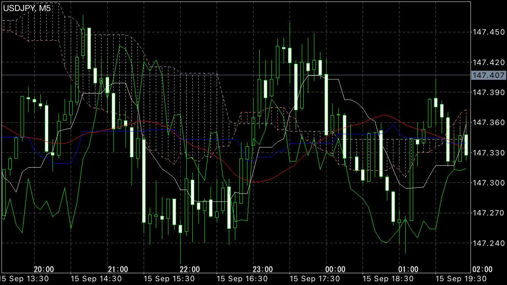Image resolution: width=507 pixels, height=285 pixels.
Task: Click the 147.390 price axis label
Action: tap(488, 92)
